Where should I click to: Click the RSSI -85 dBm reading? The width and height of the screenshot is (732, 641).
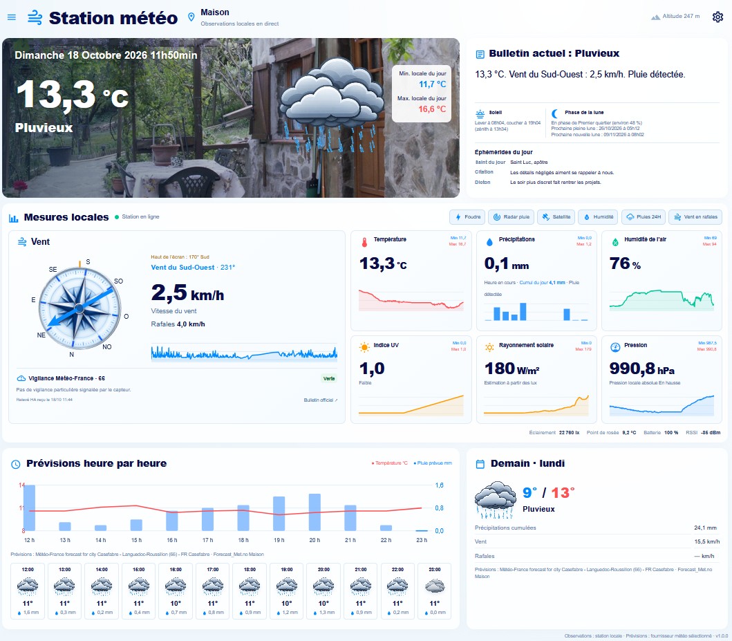point(702,433)
